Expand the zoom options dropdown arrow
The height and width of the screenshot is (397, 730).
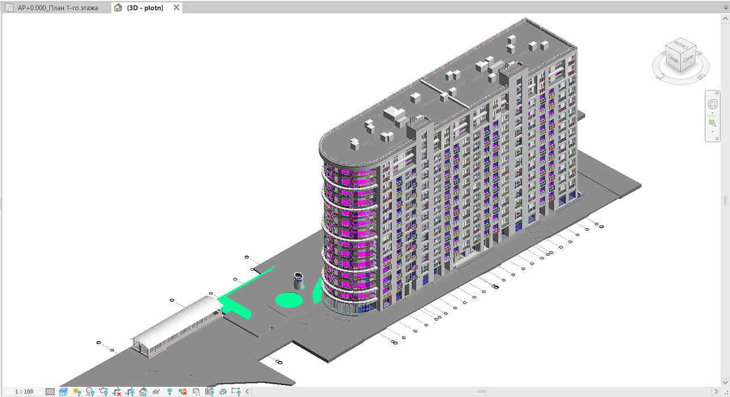[713, 132]
